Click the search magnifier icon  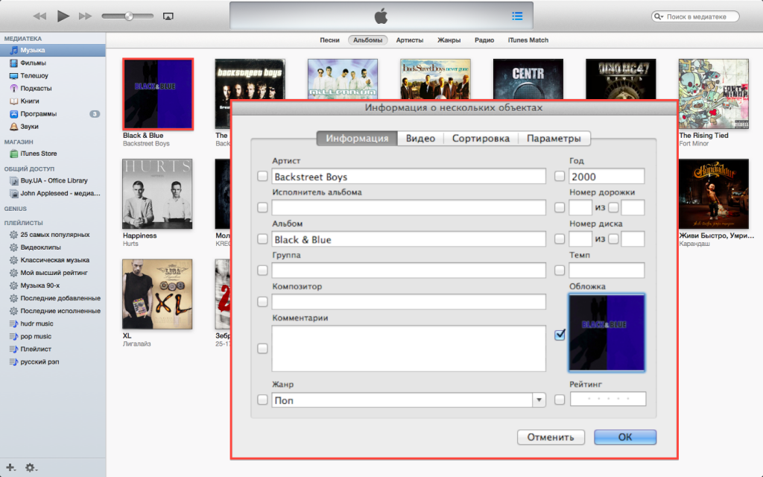(x=658, y=16)
